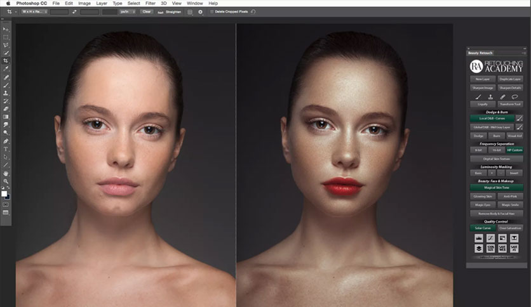Click the background color swatch
This screenshot has height=307, width=531.
tap(8, 197)
